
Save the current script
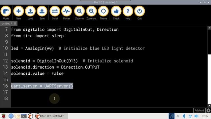42,13
